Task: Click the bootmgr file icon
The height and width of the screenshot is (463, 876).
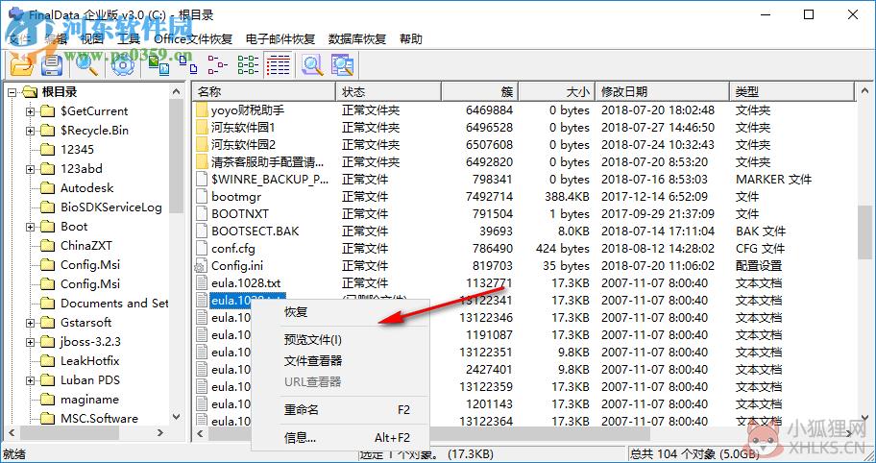Action: coord(202,197)
